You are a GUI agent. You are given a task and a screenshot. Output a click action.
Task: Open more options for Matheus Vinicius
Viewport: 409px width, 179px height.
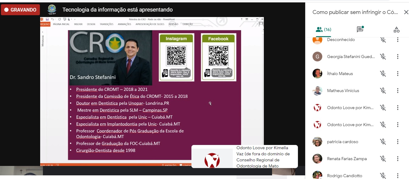(397, 91)
